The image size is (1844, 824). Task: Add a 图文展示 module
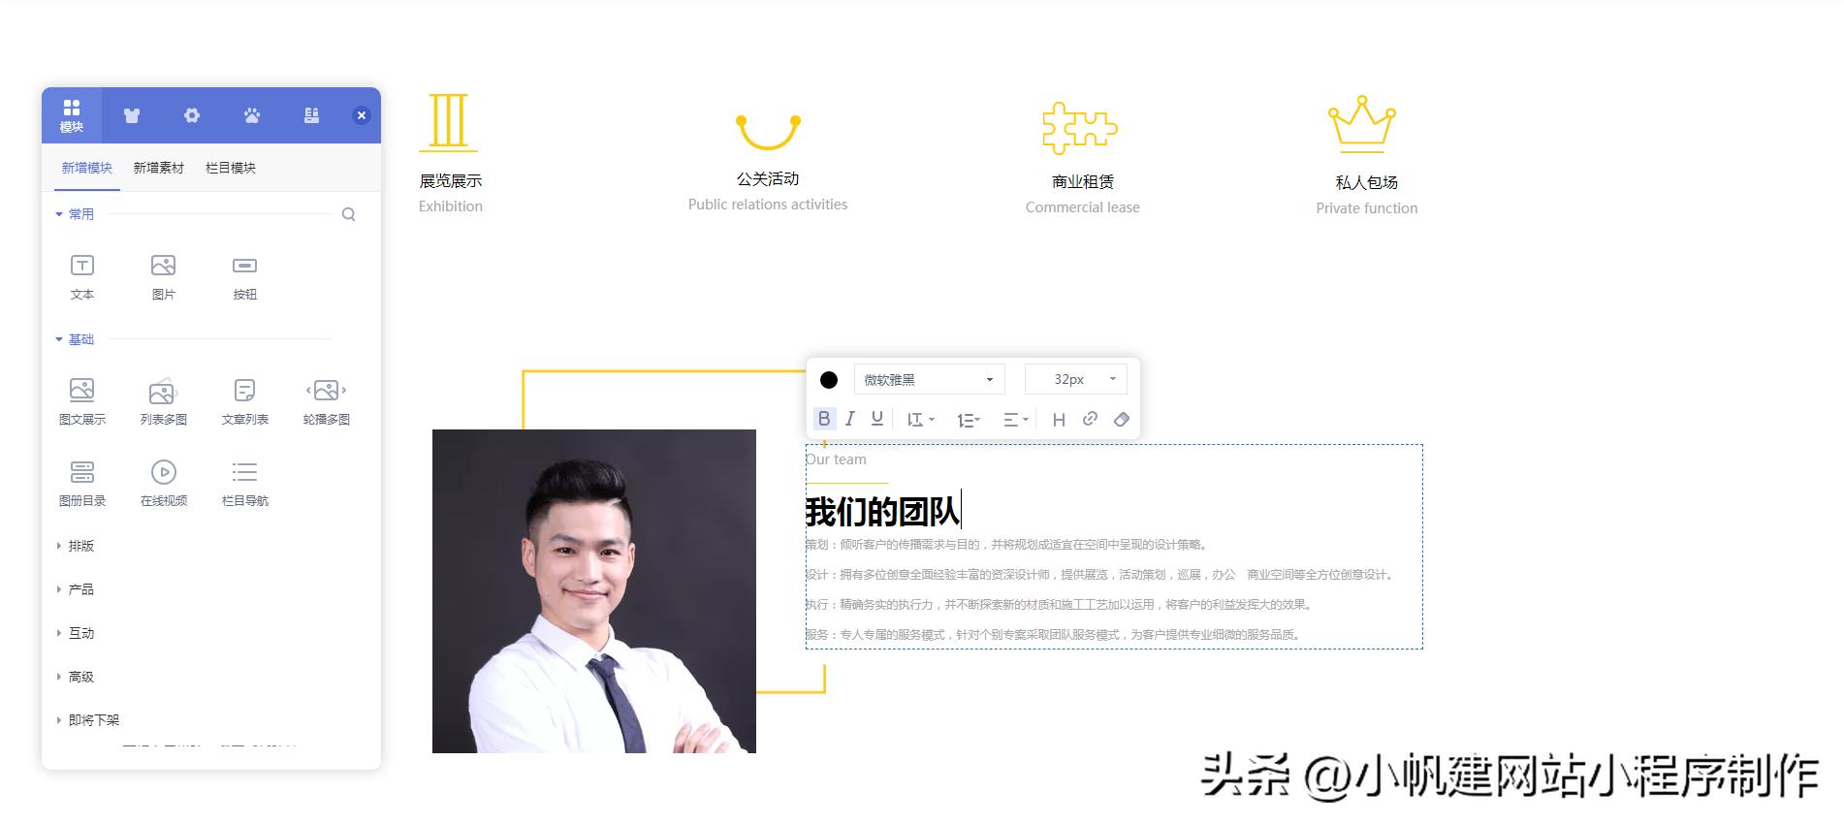(82, 401)
